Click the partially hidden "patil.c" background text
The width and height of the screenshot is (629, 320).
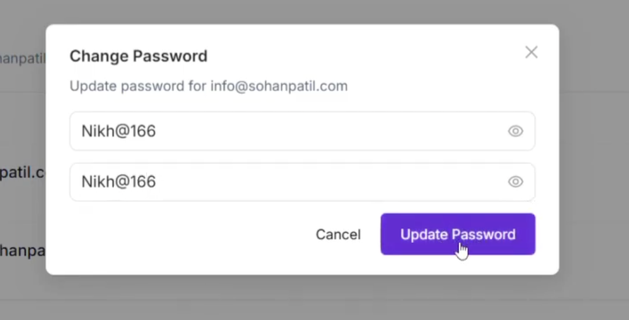pos(22,173)
